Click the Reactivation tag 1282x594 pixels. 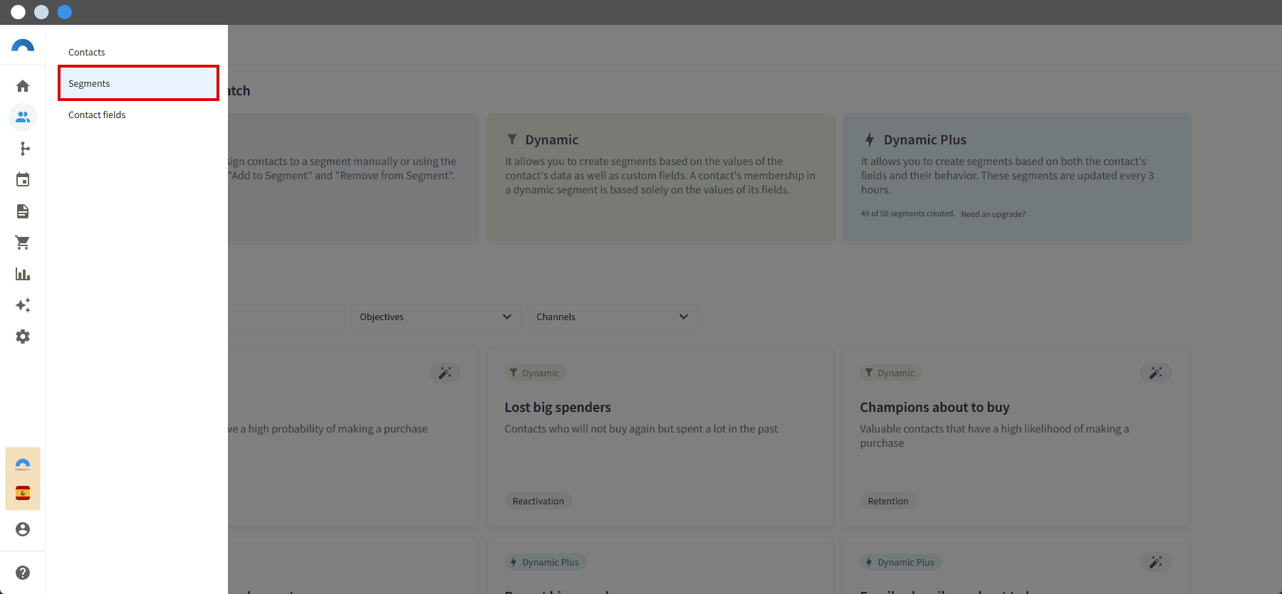[538, 501]
